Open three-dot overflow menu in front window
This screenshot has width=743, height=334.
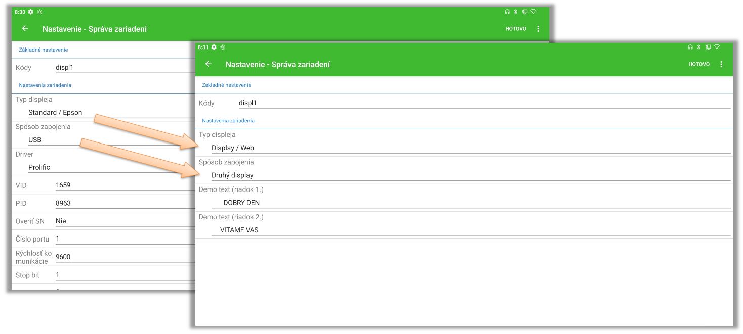(x=721, y=64)
